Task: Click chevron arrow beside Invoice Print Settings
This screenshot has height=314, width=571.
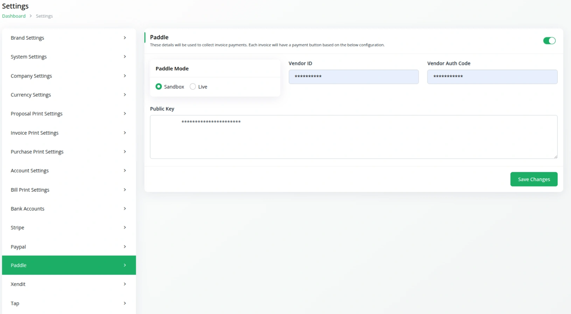Action: tap(125, 133)
